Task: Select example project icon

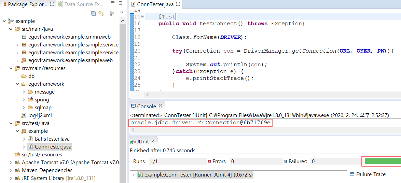Action: [x=11, y=21]
